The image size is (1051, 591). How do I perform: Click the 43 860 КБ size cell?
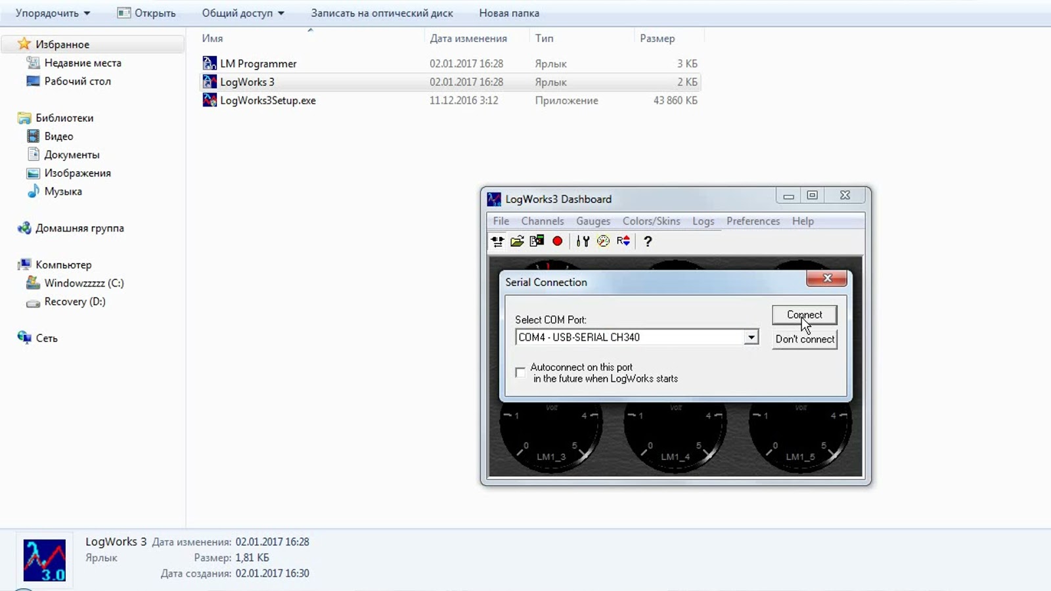point(675,100)
